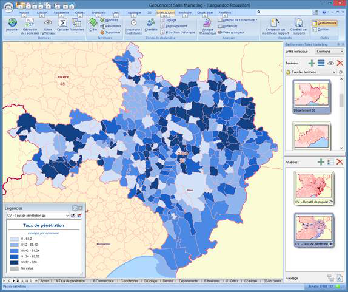Open the Apparence ribbon tab
Image resolution: width=348 pixels, height=292 pixels.
[61, 13]
